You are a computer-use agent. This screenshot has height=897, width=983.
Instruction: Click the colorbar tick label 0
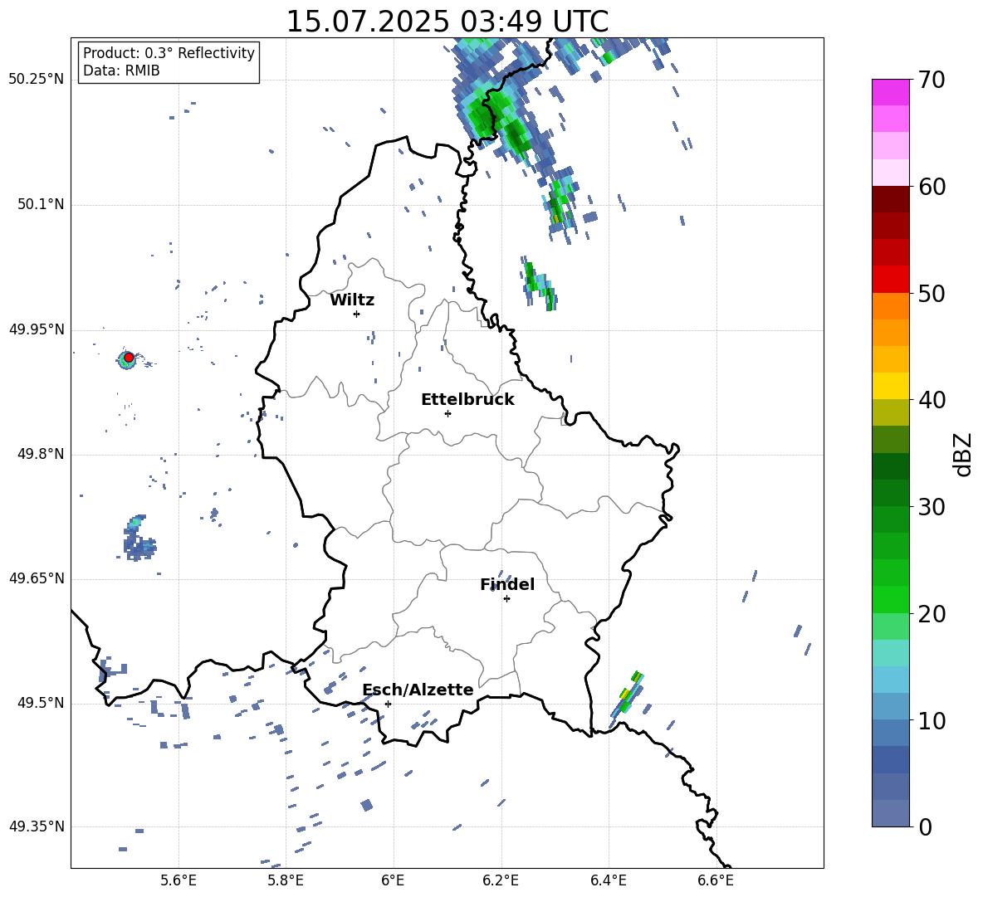coord(925,827)
